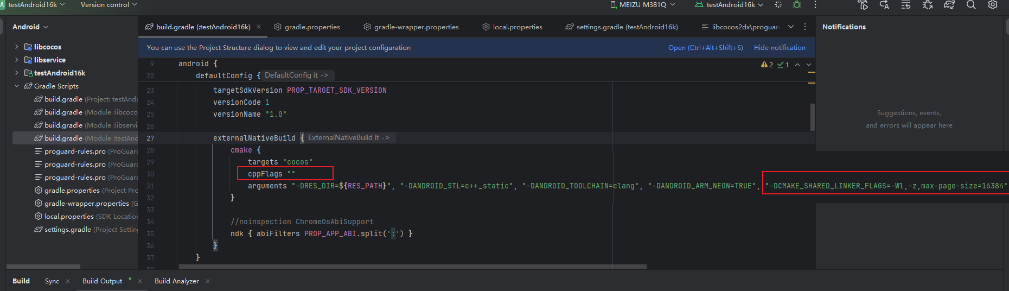The image size is (1009, 291).
Task: Jump to previous highlighted problem arrow
Action: coord(797,65)
